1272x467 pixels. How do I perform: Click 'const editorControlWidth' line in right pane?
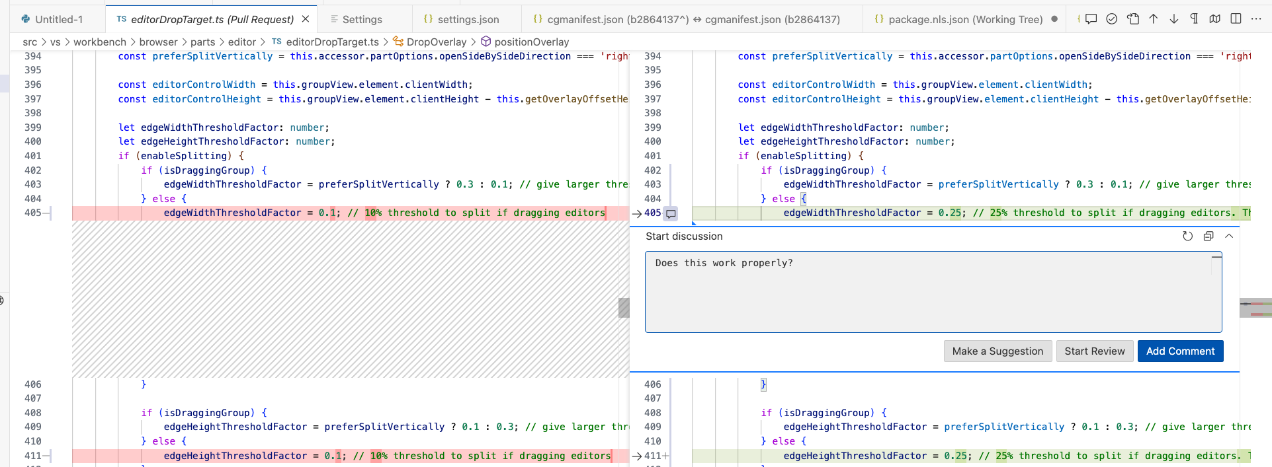pyautogui.click(x=915, y=85)
